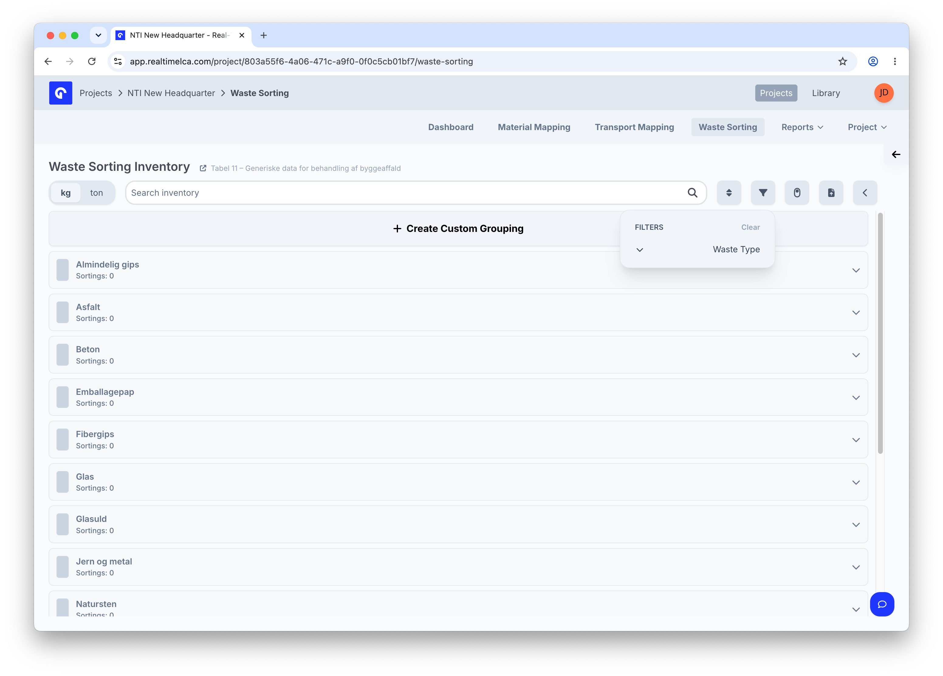Go to Projects breadcrumb
This screenshot has height=676, width=943.
pyautogui.click(x=96, y=93)
